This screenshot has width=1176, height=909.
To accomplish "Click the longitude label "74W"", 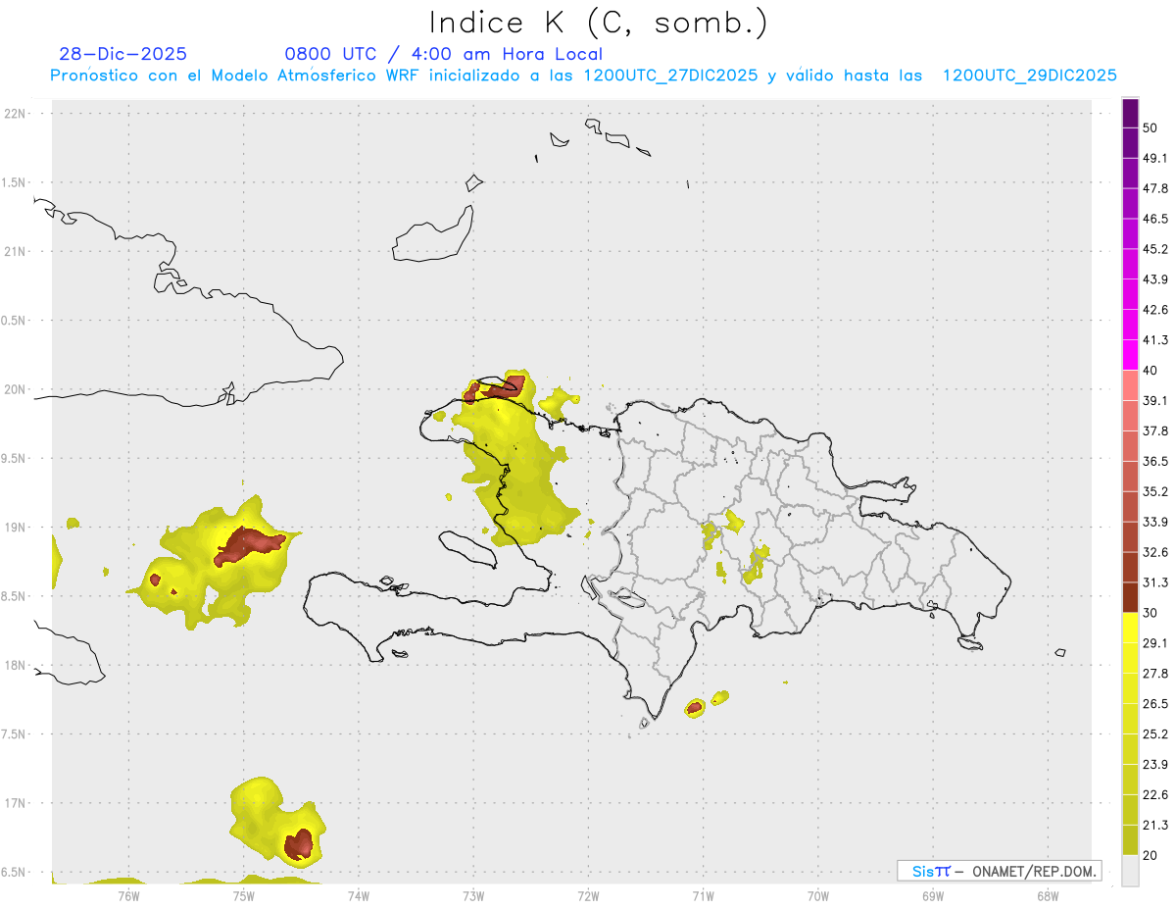I will tap(359, 895).
